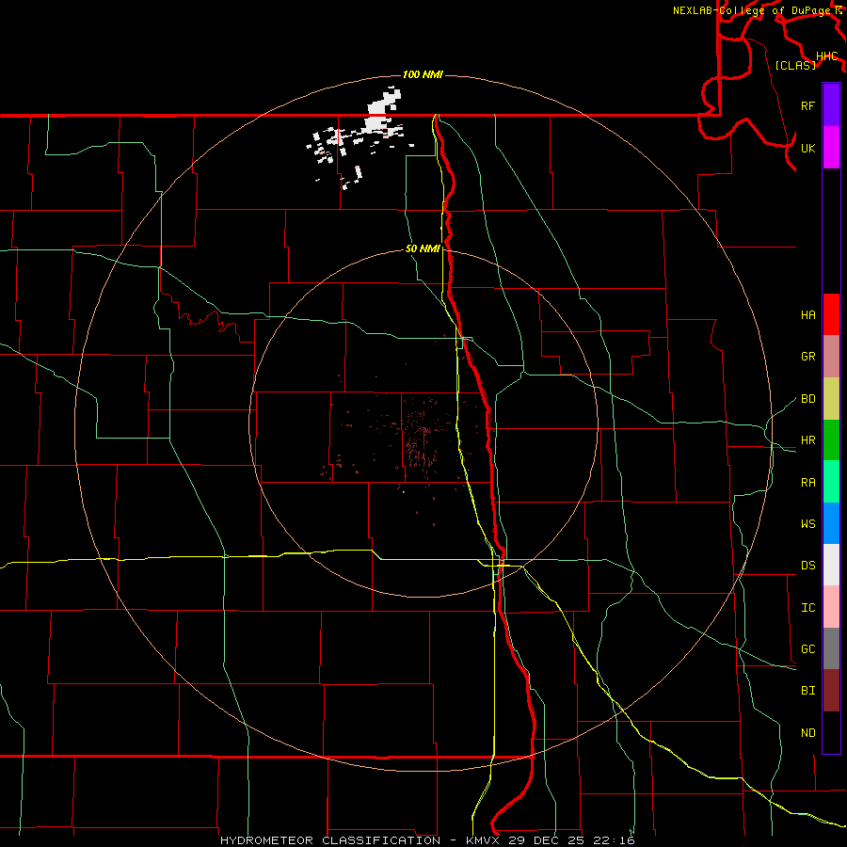Image resolution: width=847 pixels, height=847 pixels.
Task: Click the HR legend label
Action: pyautogui.click(x=807, y=440)
